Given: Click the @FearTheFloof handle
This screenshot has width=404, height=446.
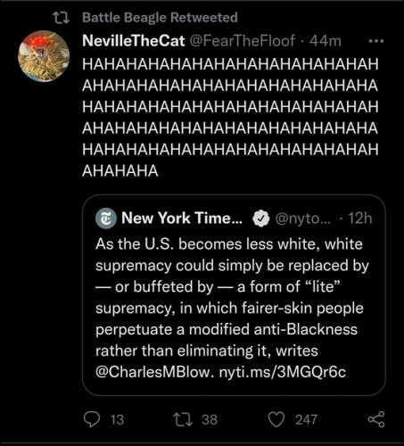Looking at the screenshot, I should 243,41.
